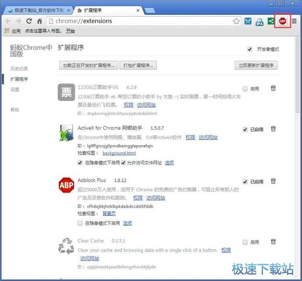
Task: Switch to the 极速下载站 tab
Action: coord(39,10)
